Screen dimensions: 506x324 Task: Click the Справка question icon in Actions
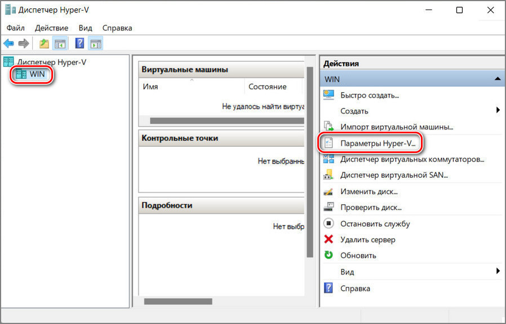point(328,288)
